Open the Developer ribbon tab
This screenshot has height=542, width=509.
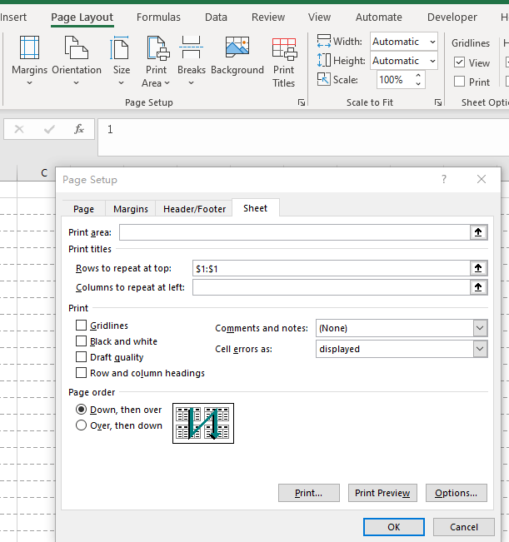point(452,17)
